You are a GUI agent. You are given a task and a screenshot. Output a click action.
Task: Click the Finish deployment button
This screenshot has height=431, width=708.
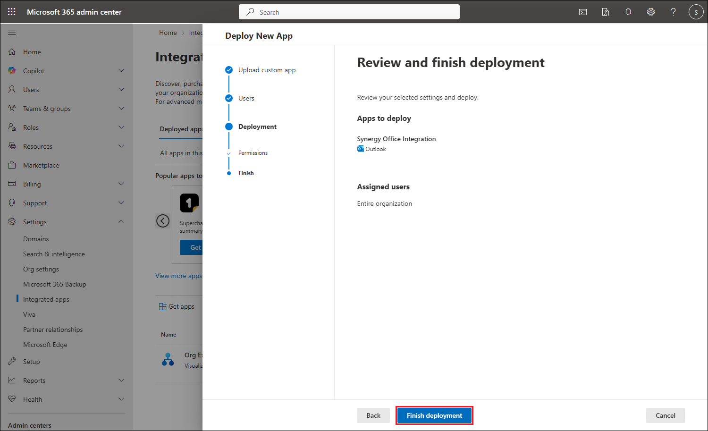(434, 415)
